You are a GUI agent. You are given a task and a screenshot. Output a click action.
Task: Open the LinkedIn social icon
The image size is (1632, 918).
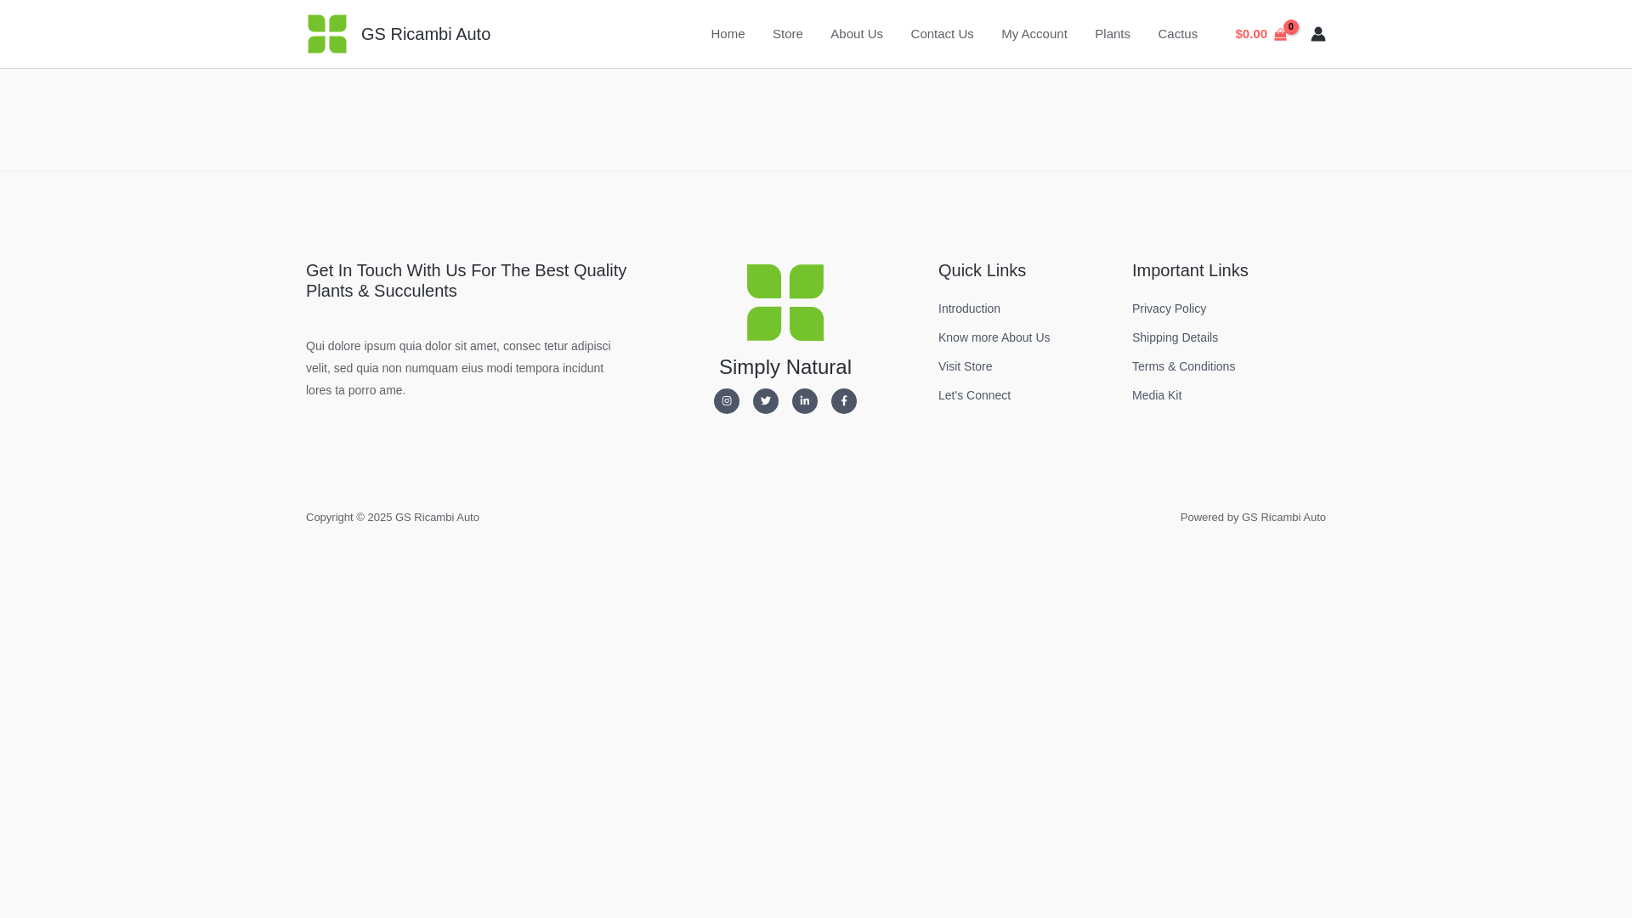(x=805, y=401)
